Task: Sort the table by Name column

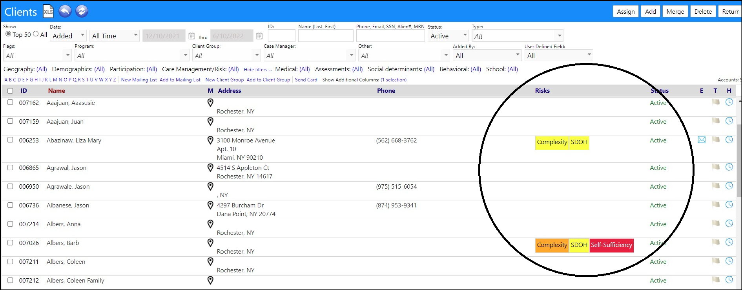Action: point(57,91)
